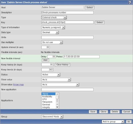The width and height of the screenshot is (133, 124).
Task: Open the Type dropdown showing External check
Action: point(54,18)
